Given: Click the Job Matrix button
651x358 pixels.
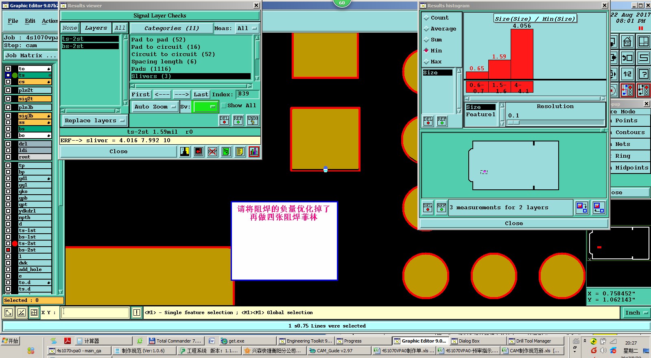Looking at the screenshot, I should [31, 56].
